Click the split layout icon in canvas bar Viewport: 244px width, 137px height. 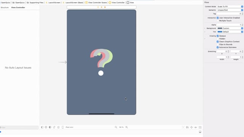(58, 127)
